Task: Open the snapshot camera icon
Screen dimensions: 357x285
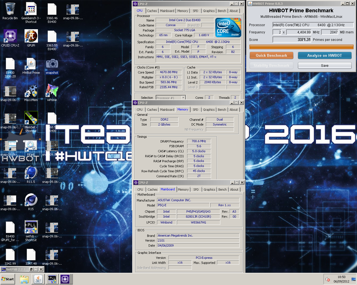Action: [x=52, y=66]
